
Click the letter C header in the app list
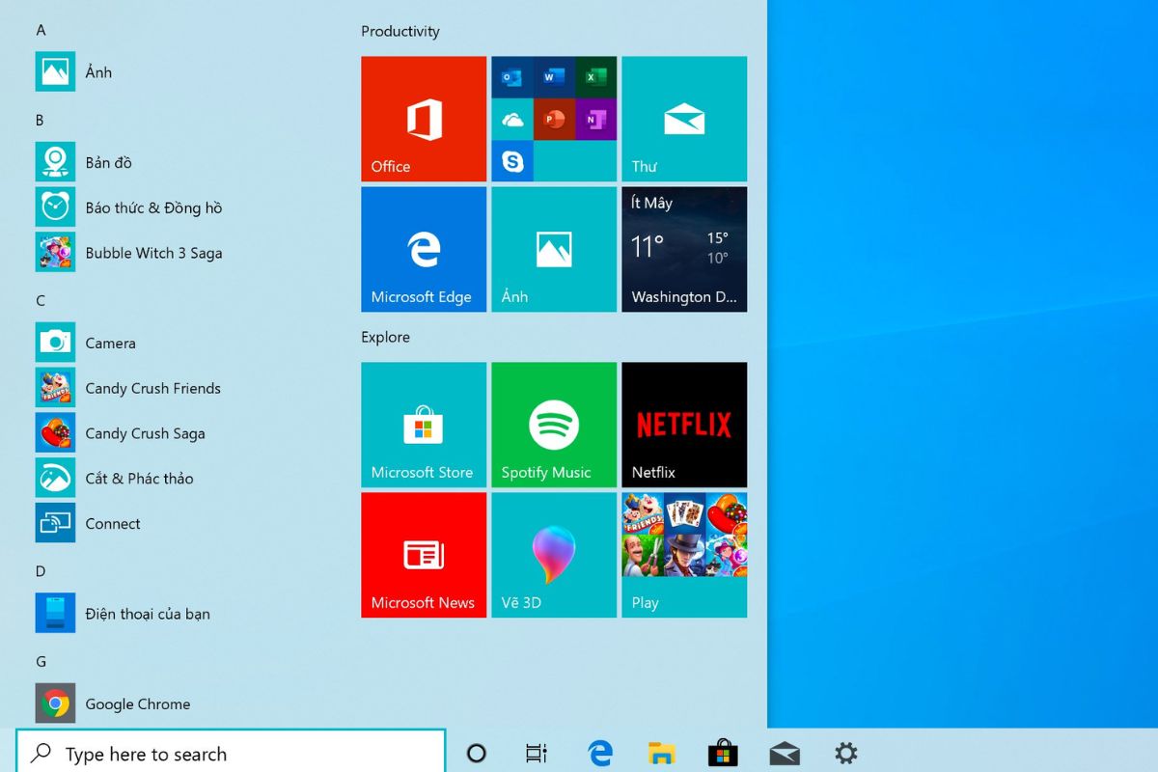[41, 301]
